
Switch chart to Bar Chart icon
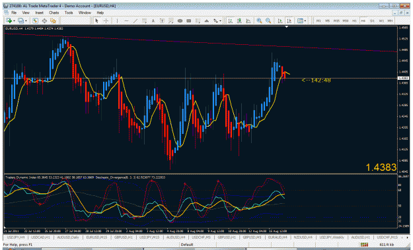pos(231,20)
